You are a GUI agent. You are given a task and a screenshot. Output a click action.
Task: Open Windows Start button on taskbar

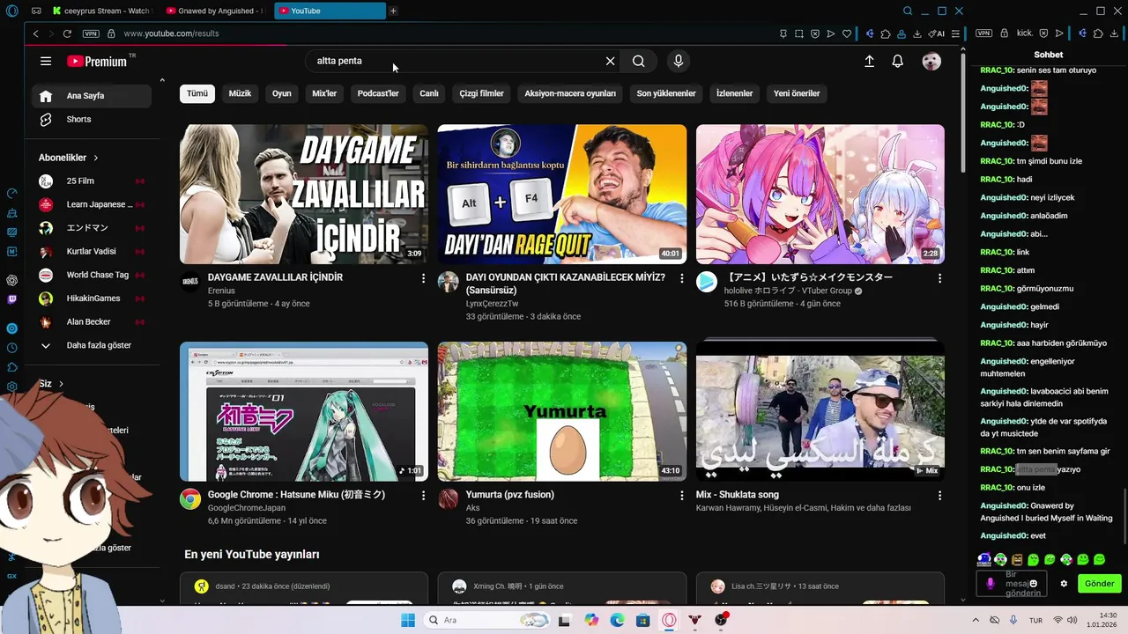408,620
